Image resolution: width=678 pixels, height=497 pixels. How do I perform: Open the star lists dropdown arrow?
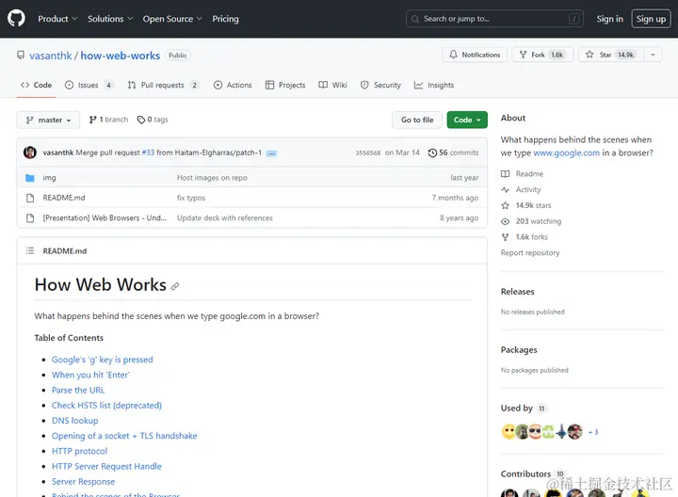(653, 55)
